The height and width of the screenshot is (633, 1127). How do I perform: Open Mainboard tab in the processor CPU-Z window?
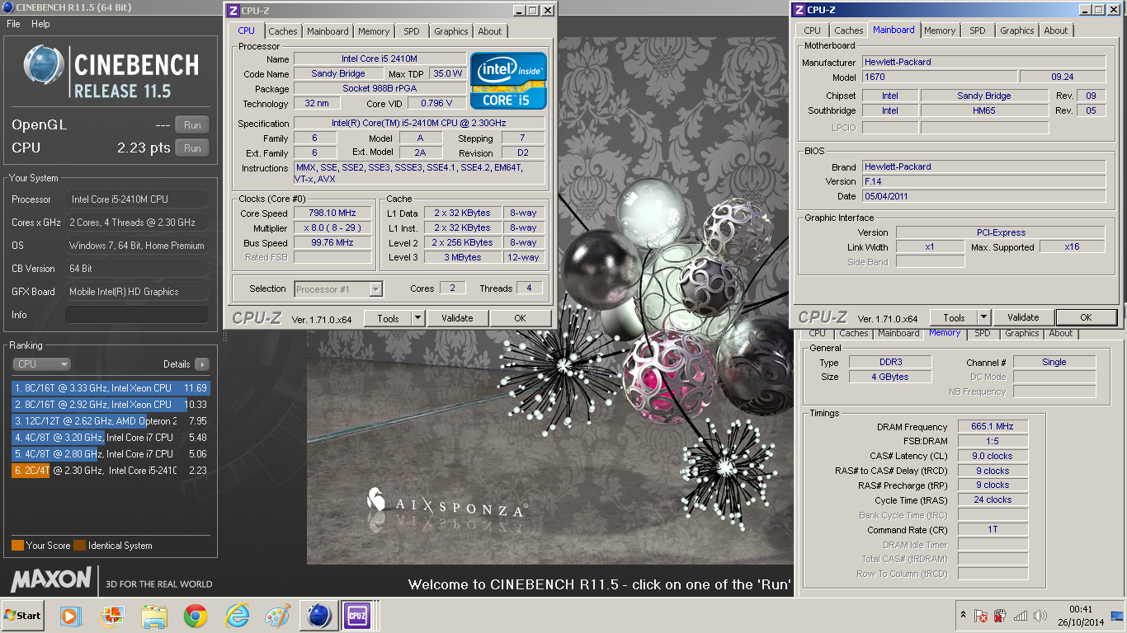tap(328, 31)
